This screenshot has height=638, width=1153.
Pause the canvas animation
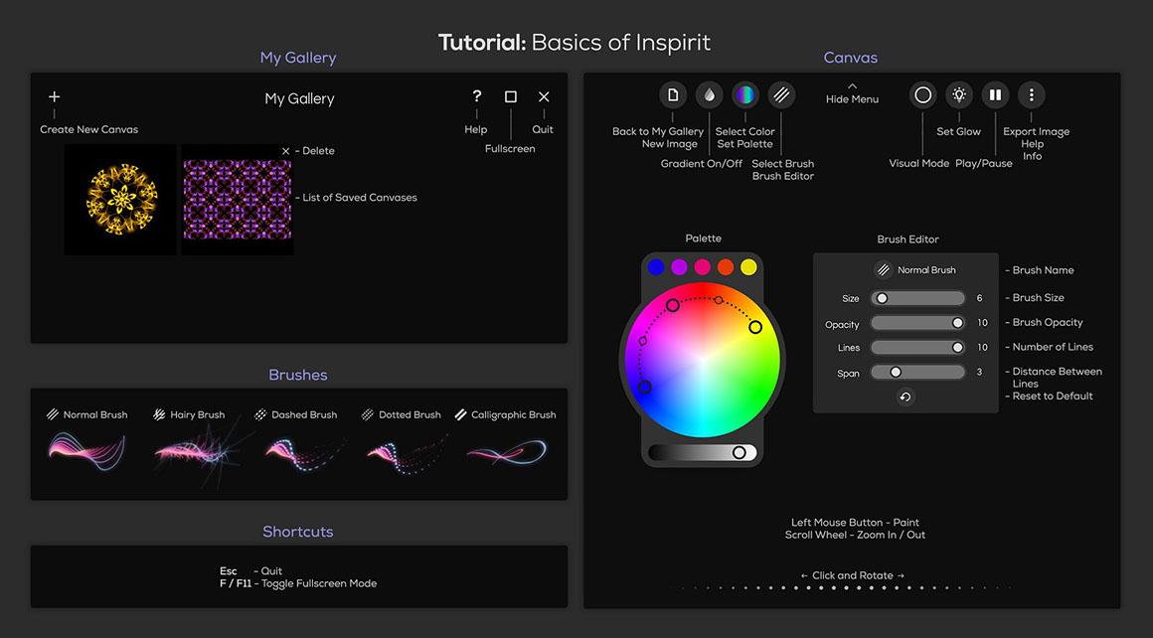coord(995,95)
